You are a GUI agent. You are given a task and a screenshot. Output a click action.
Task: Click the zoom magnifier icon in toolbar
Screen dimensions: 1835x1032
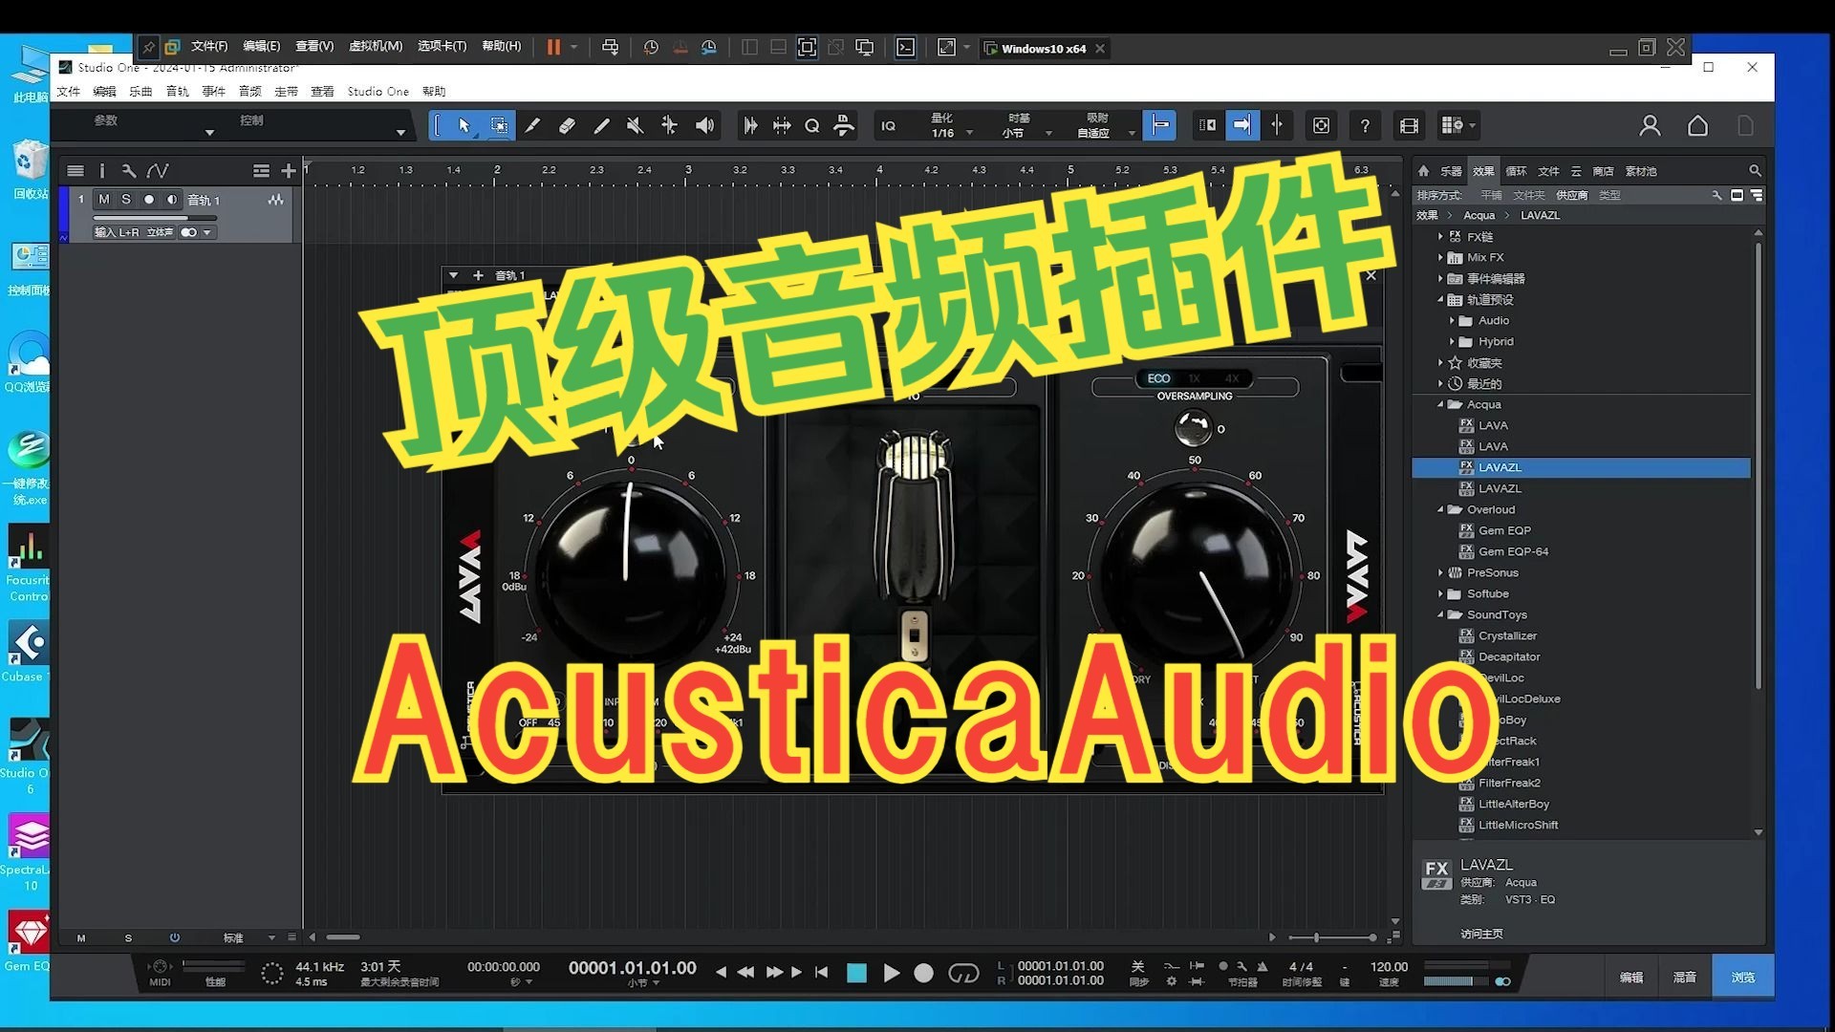pyautogui.click(x=812, y=126)
